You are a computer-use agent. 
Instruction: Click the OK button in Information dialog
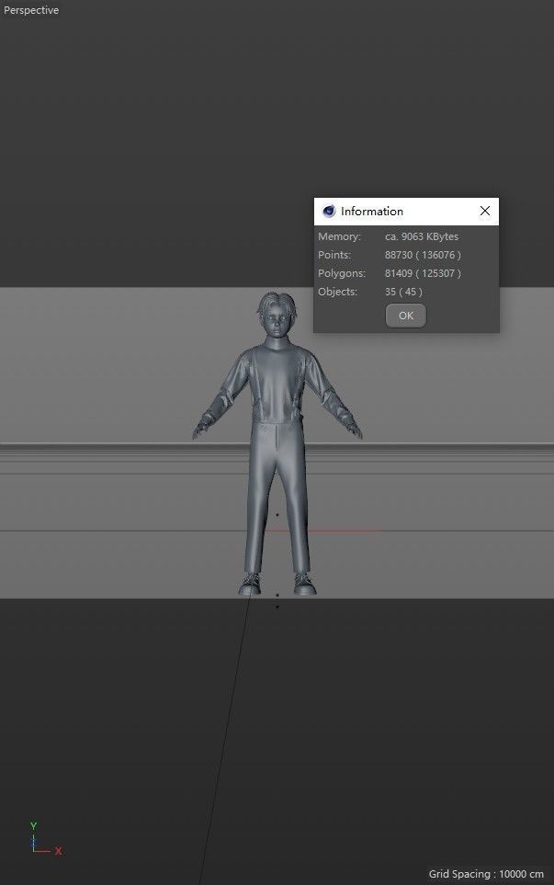(405, 316)
